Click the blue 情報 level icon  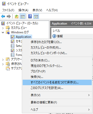click(x=54, y=36)
